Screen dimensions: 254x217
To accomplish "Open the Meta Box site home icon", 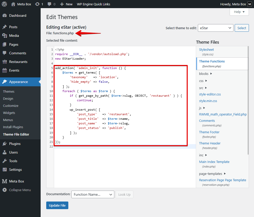I will (x=13, y=4).
